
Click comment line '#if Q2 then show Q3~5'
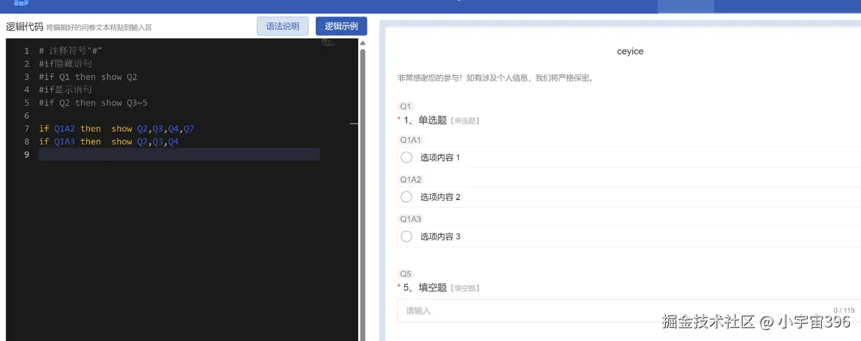(x=93, y=103)
